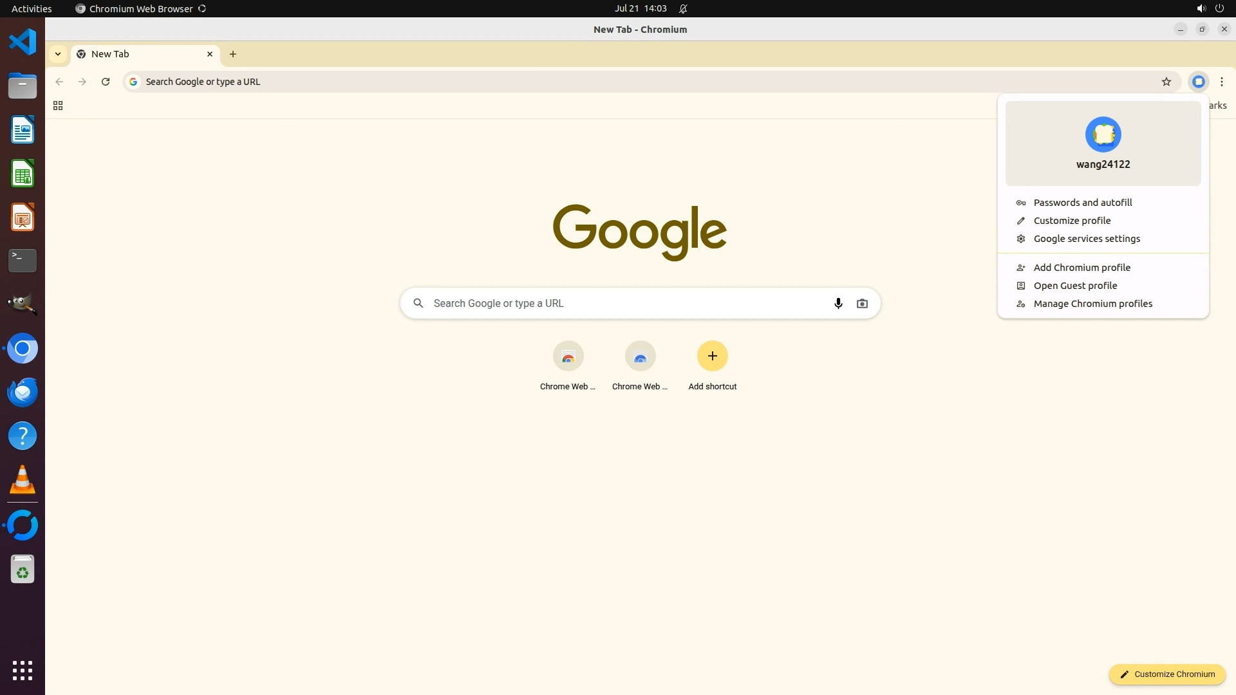Open the apps grid in bookmarks bar
This screenshot has width=1236, height=695.
(x=58, y=106)
